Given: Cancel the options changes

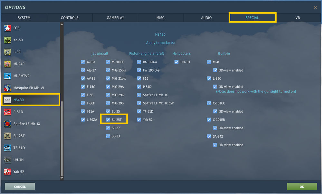Looking at the screenshot, I should (x=20, y=187).
